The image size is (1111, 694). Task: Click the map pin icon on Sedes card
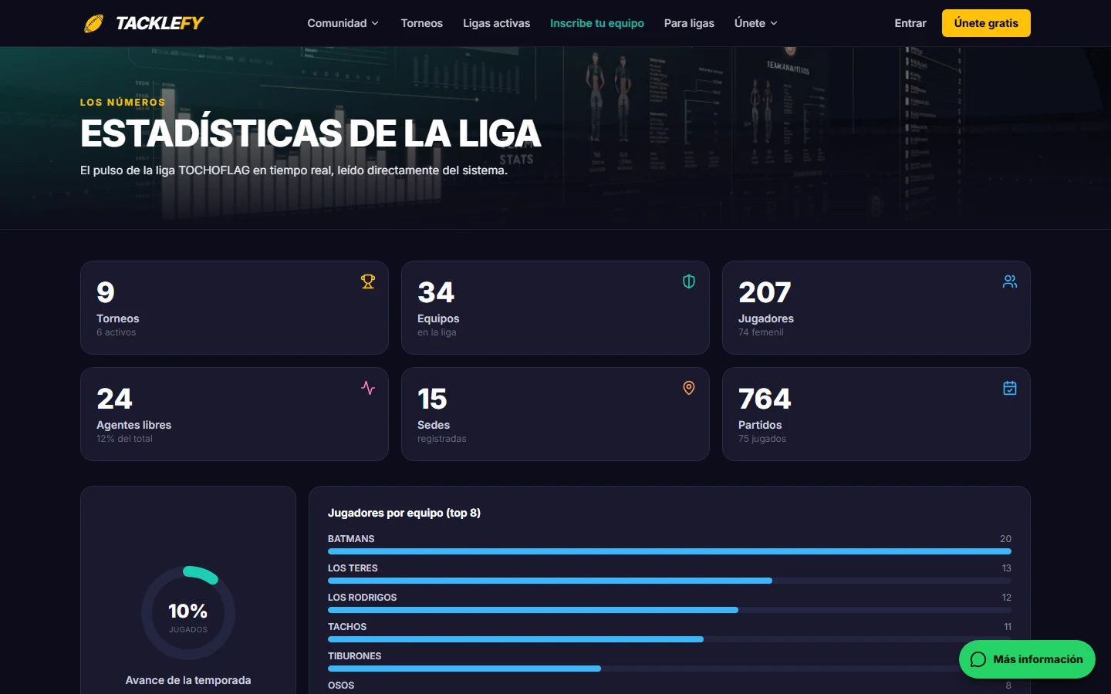coord(689,388)
